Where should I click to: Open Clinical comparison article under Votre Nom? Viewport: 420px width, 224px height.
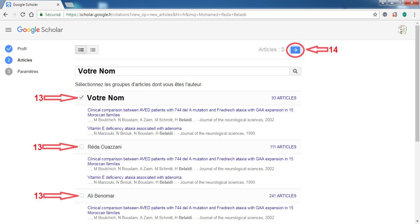point(190,112)
